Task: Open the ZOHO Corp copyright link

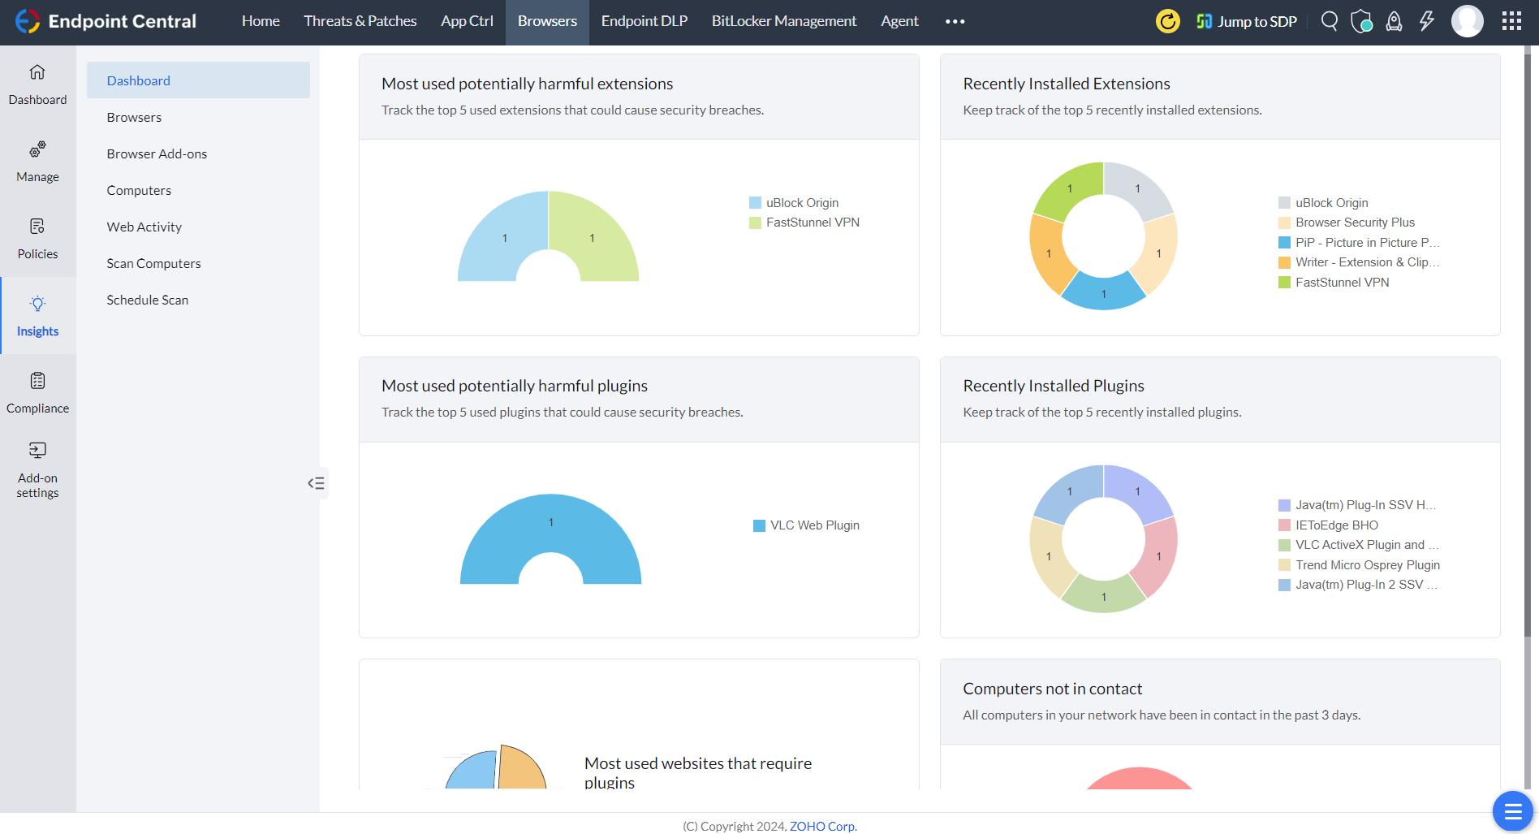Action: click(822, 826)
